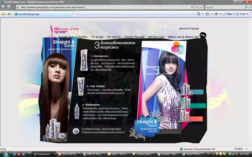Click the Home toolbar icon
This screenshot has width=252, height=157.
coord(199,14)
